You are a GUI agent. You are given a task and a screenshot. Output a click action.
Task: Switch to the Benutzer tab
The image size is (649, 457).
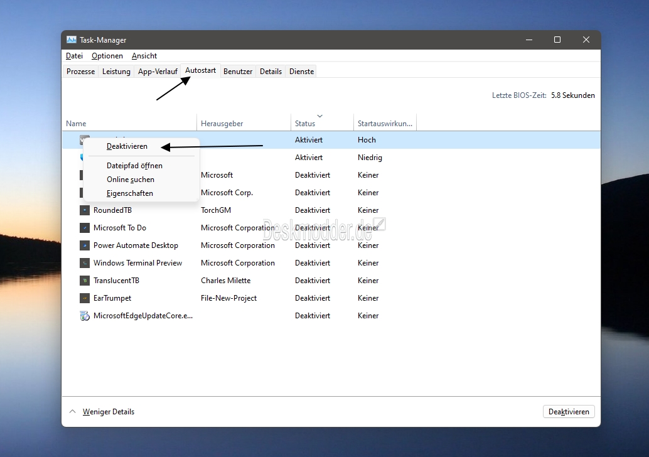[238, 71]
